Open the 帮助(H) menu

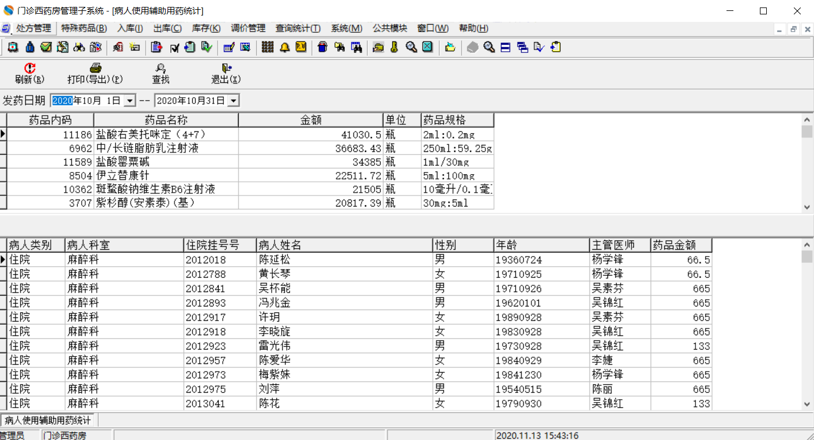click(474, 28)
